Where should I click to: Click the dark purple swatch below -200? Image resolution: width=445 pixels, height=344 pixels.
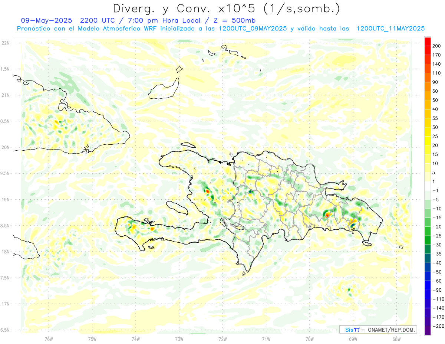coord(428,331)
